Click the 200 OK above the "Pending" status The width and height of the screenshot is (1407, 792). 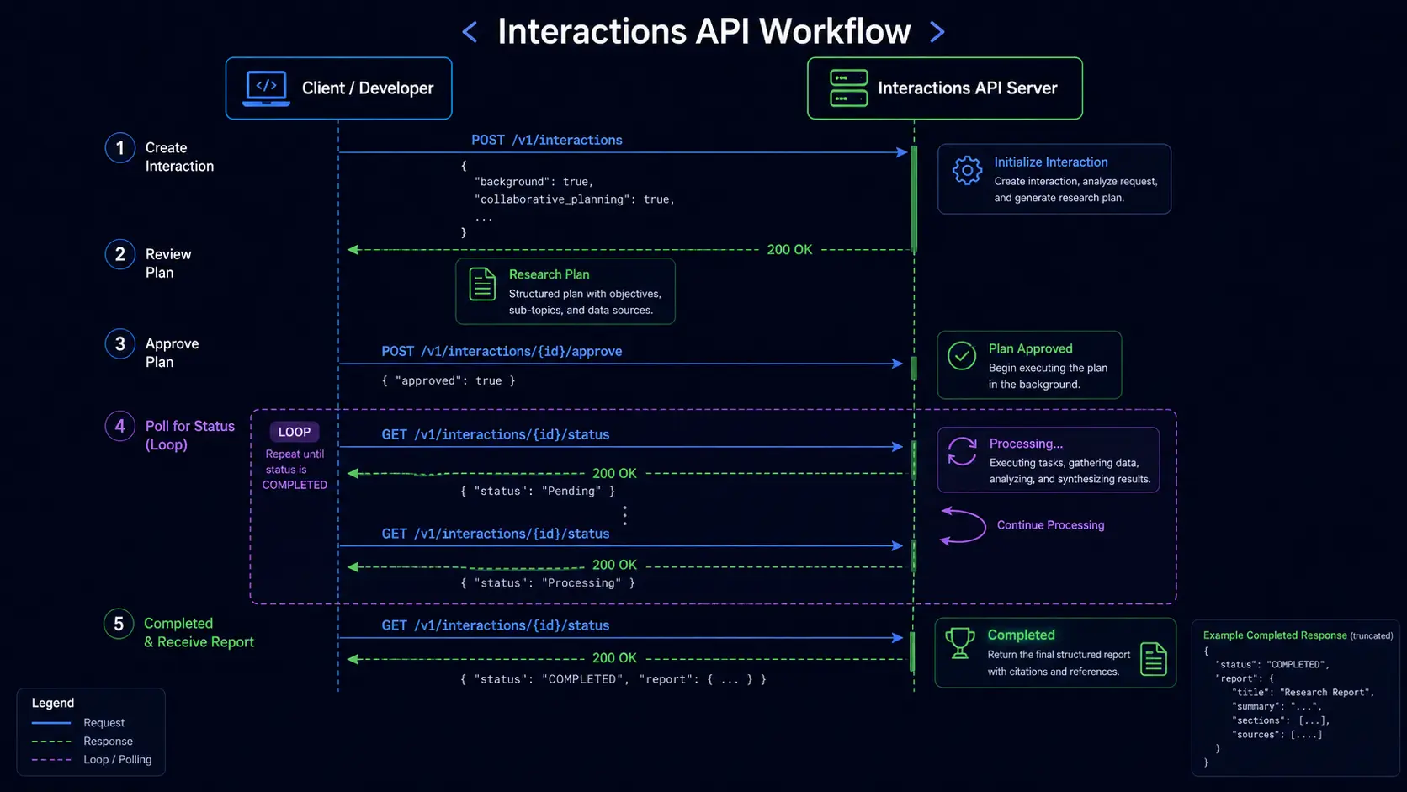(x=614, y=474)
